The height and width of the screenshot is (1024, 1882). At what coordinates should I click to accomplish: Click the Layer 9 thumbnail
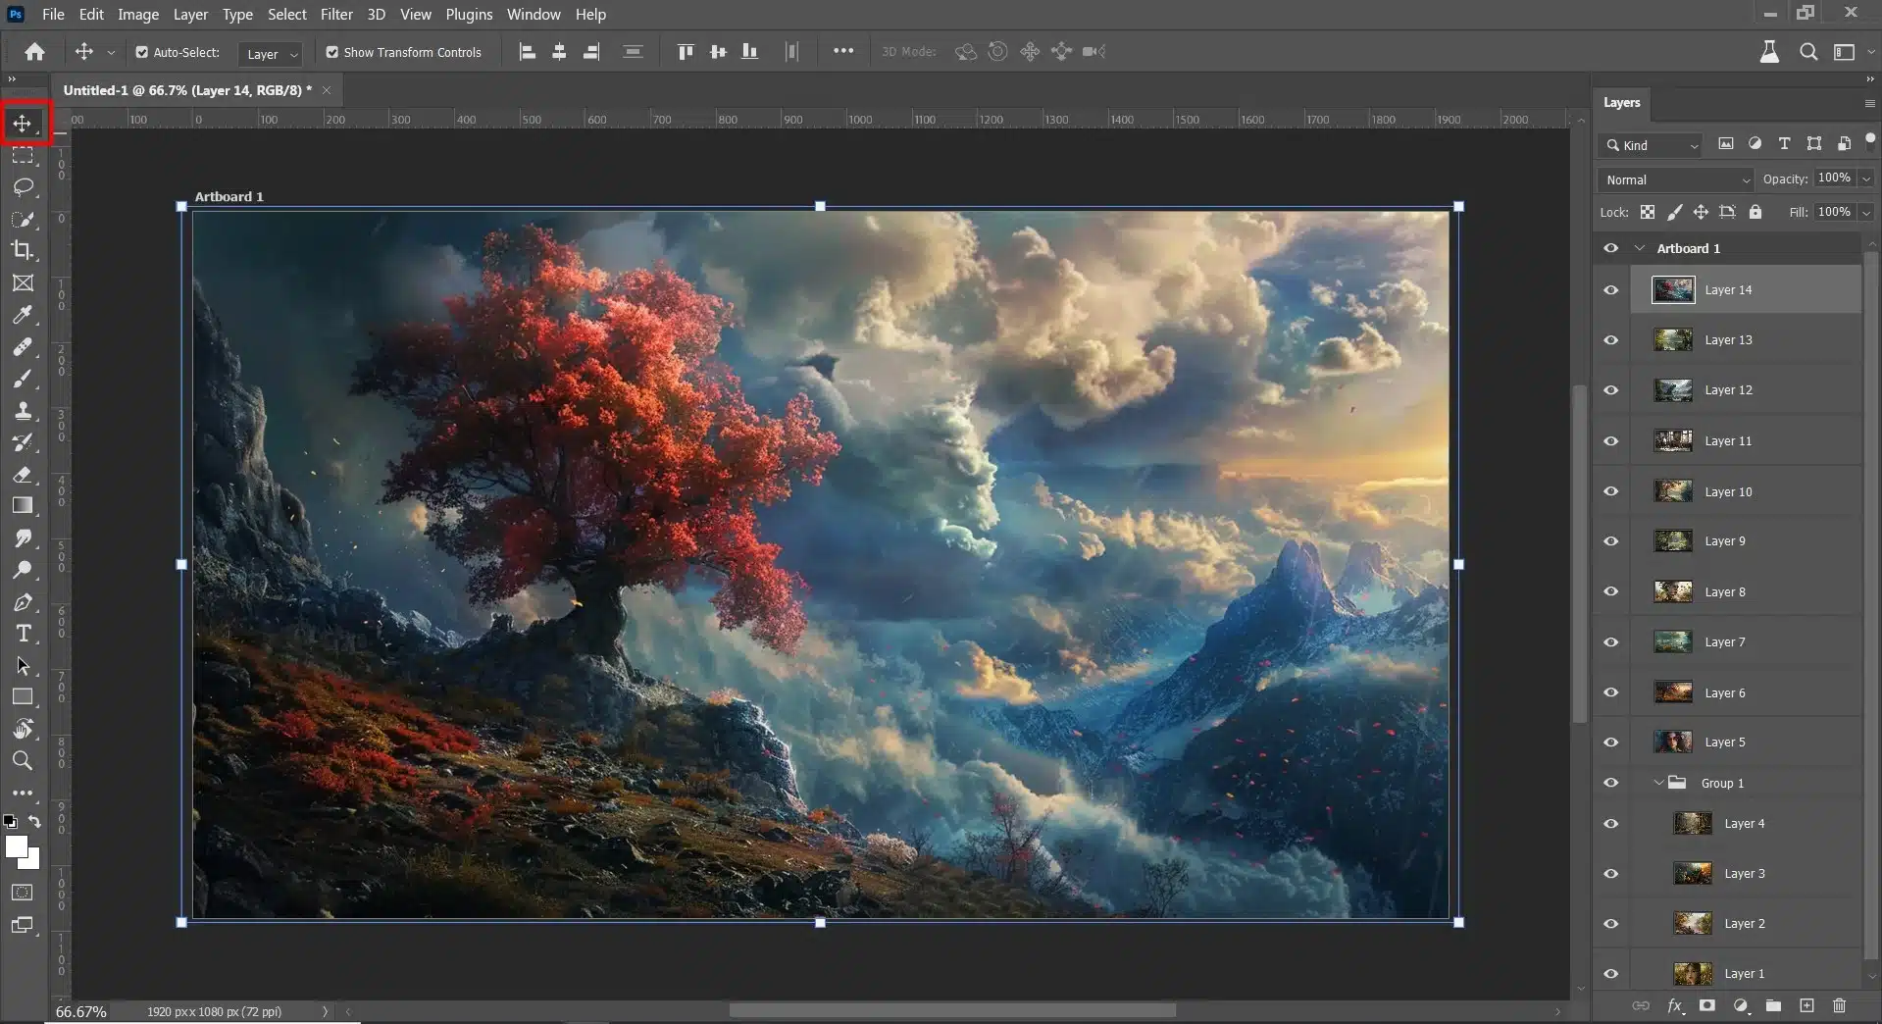(x=1673, y=541)
